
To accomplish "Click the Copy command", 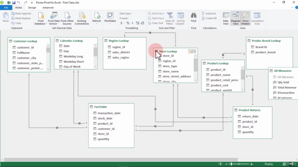I will pyautogui.click(x=16, y=23).
